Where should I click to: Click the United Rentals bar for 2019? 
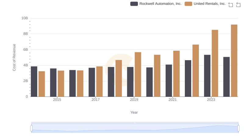(138, 74)
